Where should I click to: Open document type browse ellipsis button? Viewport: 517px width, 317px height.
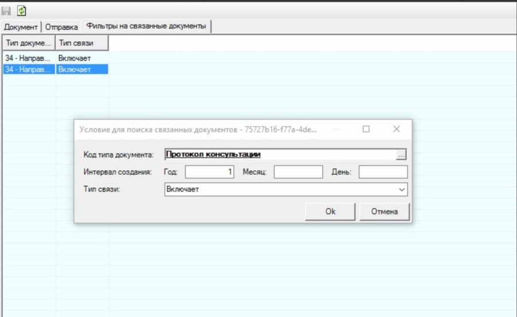point(401,154)
